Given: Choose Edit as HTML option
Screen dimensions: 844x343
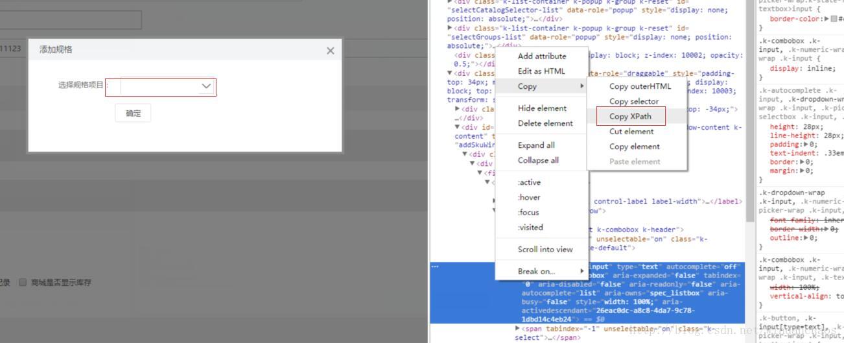Looking at the screenshot, I should coord(541,71).
